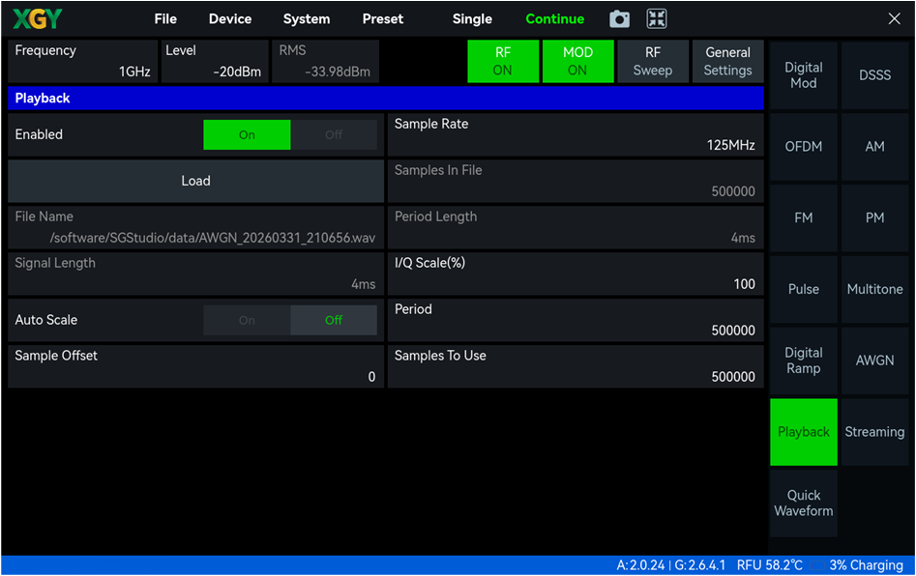Open the Device menu
The height and width of the screenshot is (576, 916).
tap(230, 18)
